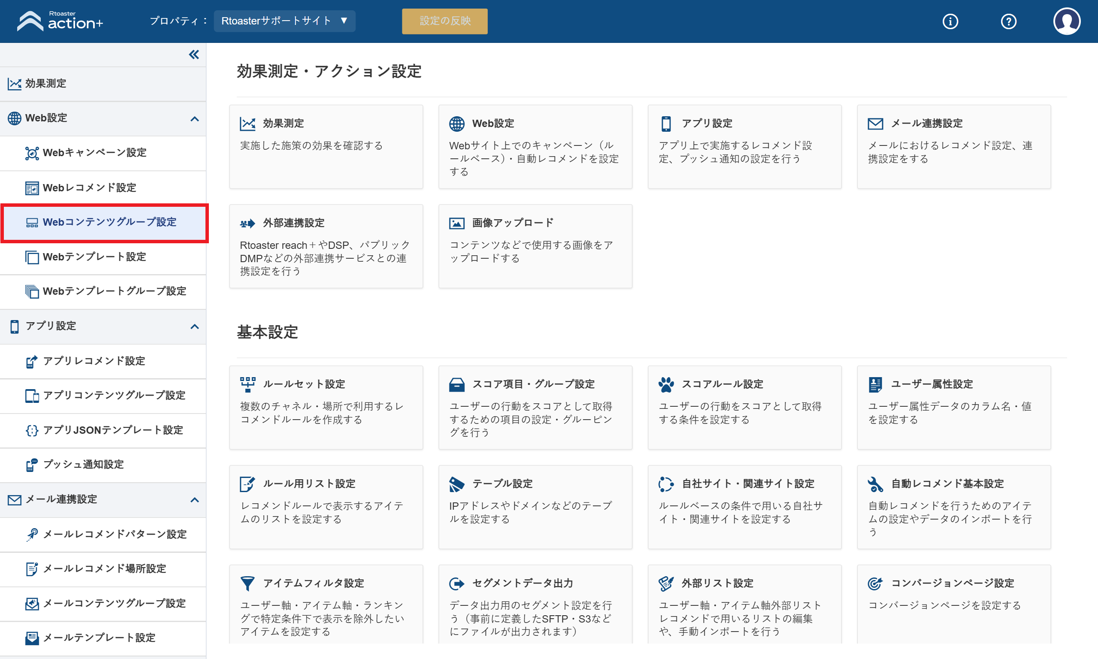Open Webキャンペーン設定 in the sidebar

[x=103, y=153]
